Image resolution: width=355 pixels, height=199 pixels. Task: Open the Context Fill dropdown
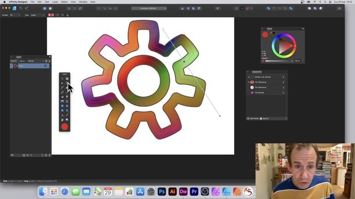pyautogui.click(x=15, y=15)
